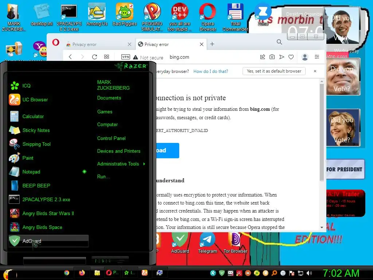Open AdGuard desktop shortcut

coord(180,242)
